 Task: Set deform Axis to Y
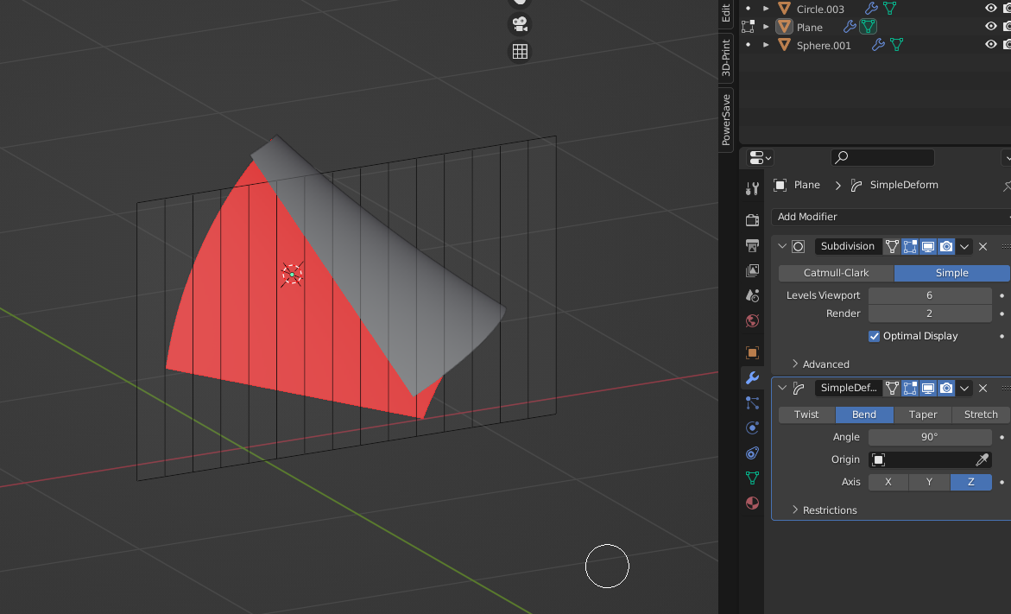click(x=929, y=482)
